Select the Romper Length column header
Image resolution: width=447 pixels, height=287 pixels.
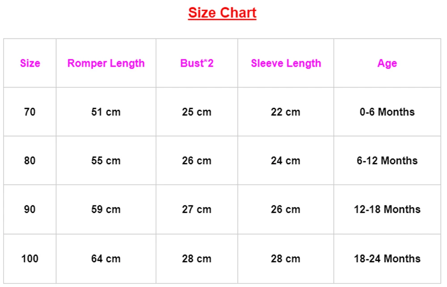pyautogui.click(x=106, y=63)
